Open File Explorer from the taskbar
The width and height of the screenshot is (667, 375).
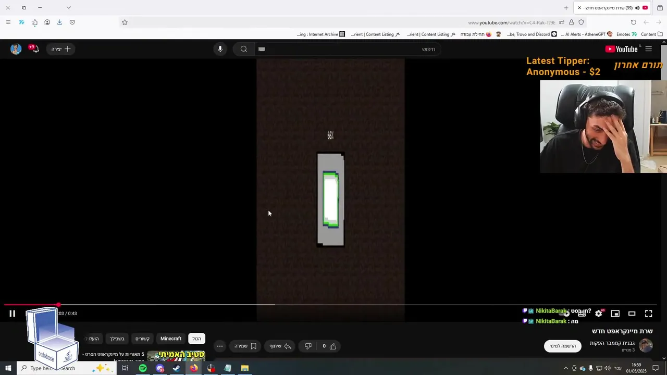tap(244, 368)
